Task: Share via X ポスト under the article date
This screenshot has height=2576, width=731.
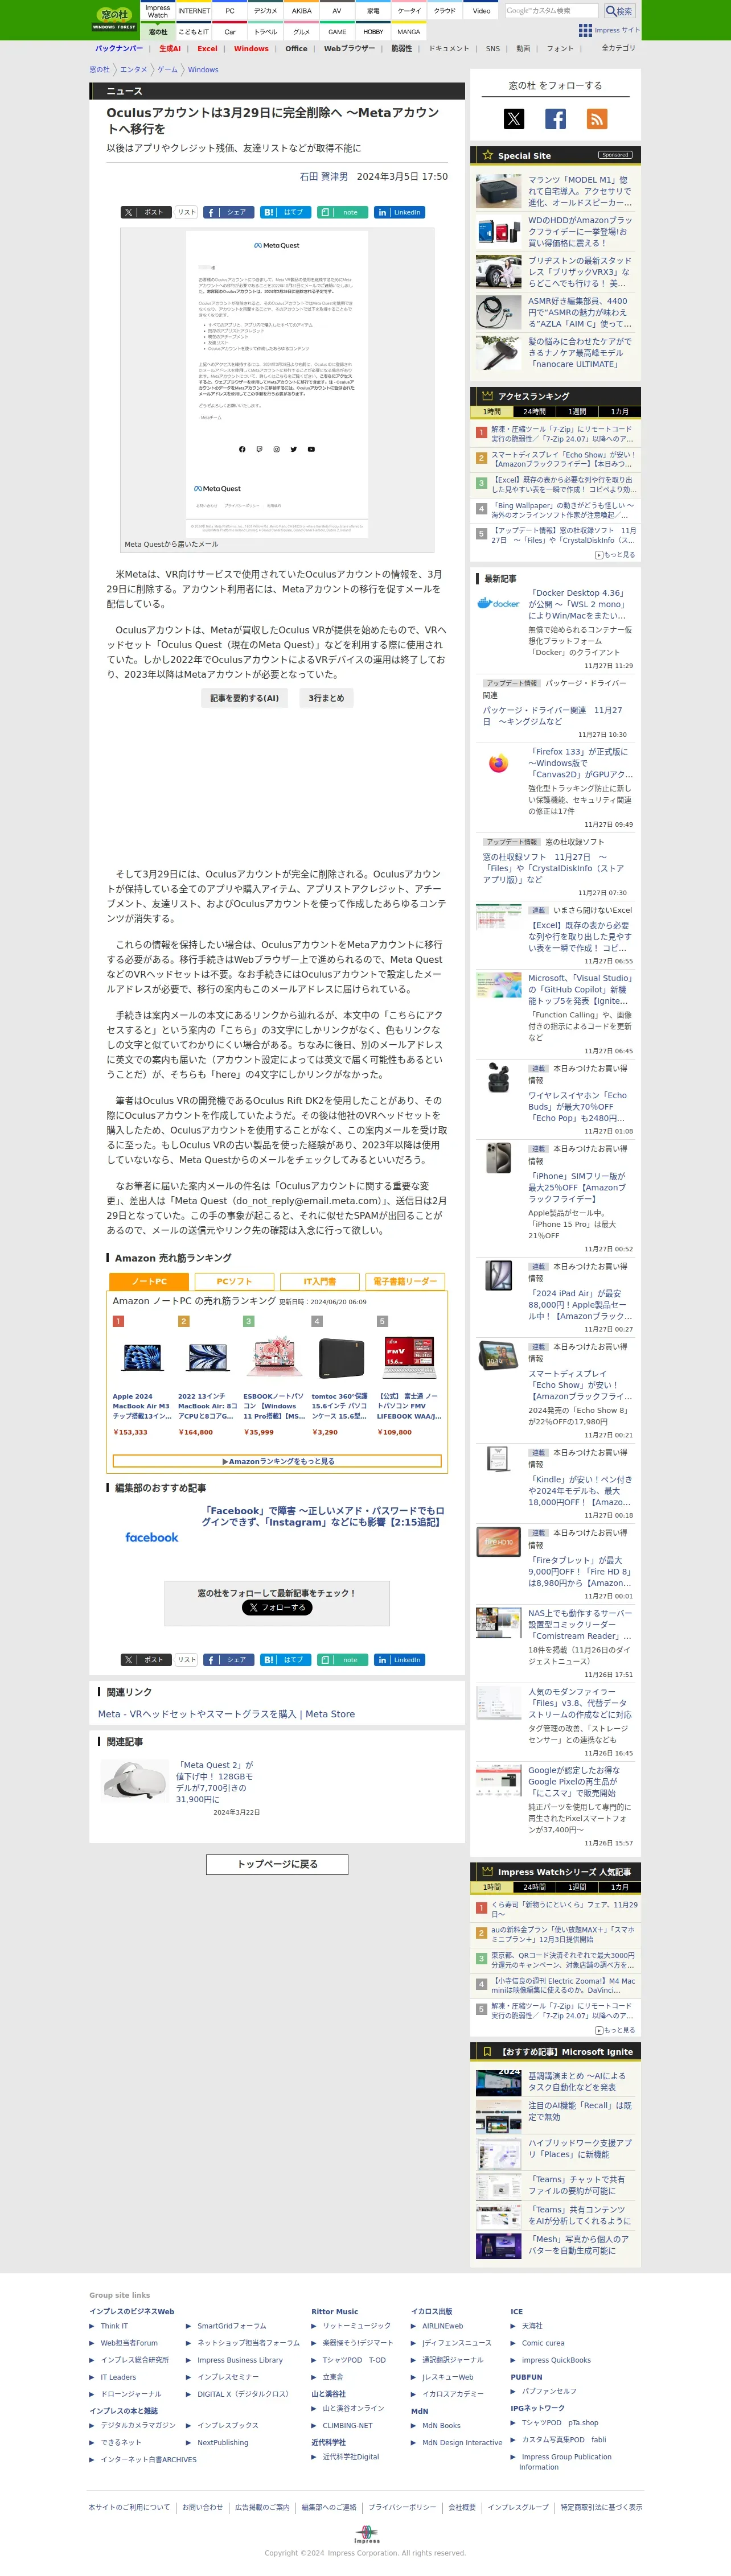Action: 145,212
